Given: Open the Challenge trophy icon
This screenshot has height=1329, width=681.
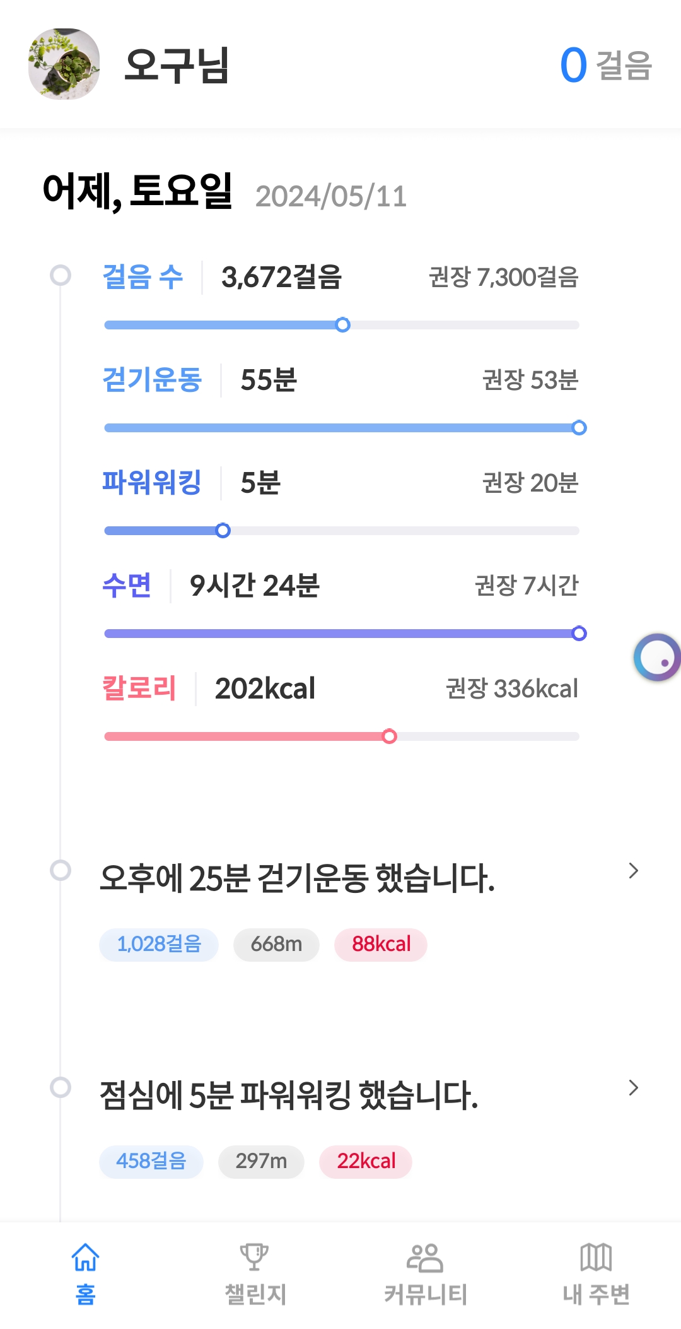Looking at the screenshot, I should point(255,1257).
